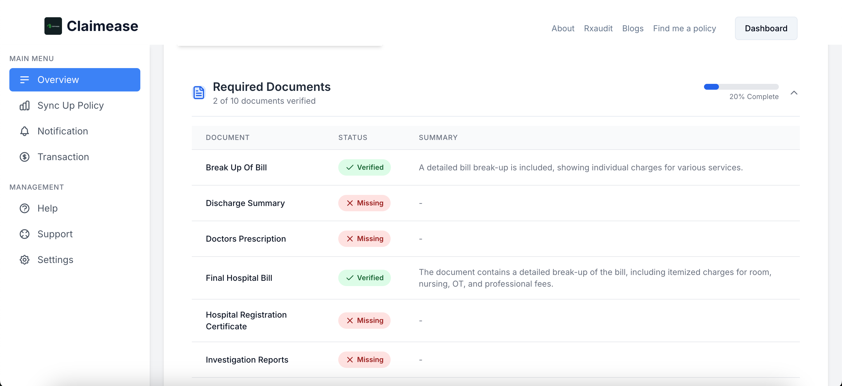
Task: Click the Missing badge for Investigation Reports
Action: click(x=364, y=359)
